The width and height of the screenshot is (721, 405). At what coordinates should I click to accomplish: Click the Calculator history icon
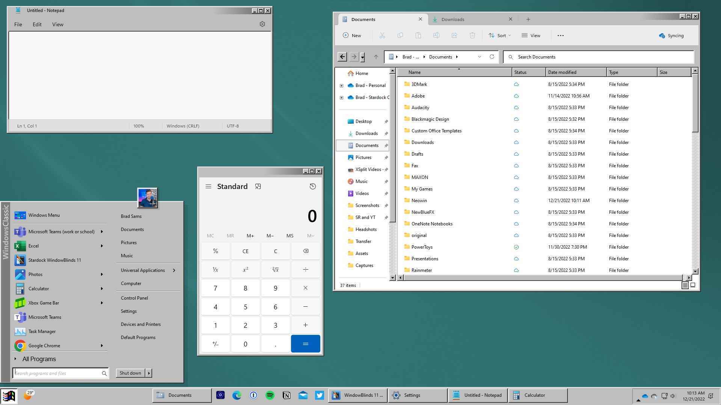(312, 186)
